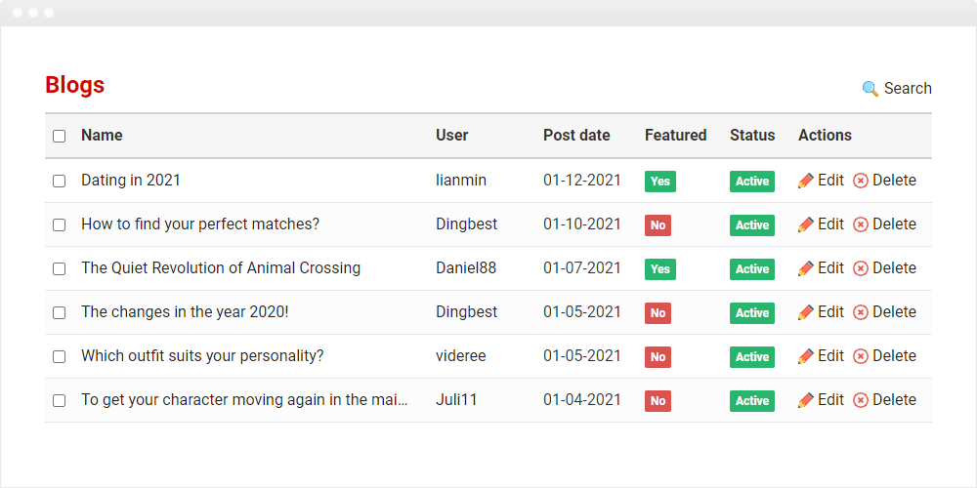Click pencil edit icon for Dating in 2021
This screenshot has width=977, height=488.
point(806,182)
